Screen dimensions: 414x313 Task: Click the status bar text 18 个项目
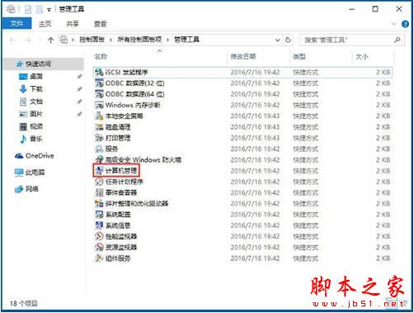point(24,304)
